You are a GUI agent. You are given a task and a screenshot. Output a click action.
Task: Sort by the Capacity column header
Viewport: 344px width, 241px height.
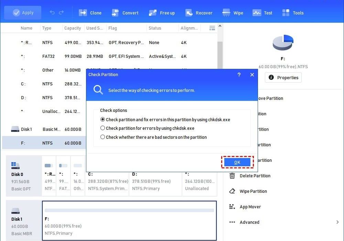pyautogui.click(x=73, y=28)
